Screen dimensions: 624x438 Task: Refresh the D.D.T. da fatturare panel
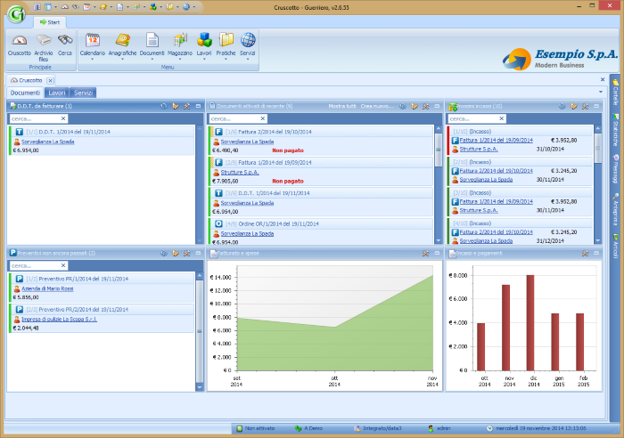(x=163, y=106)
